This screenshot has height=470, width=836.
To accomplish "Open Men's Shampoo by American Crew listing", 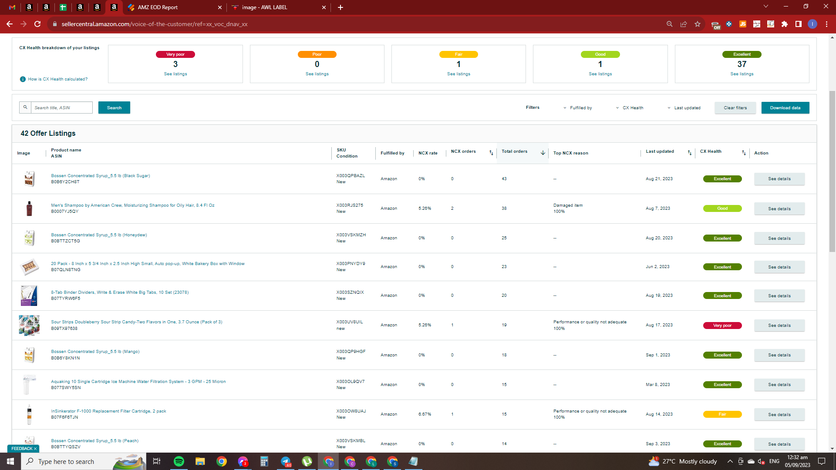I will click(133, 205).
